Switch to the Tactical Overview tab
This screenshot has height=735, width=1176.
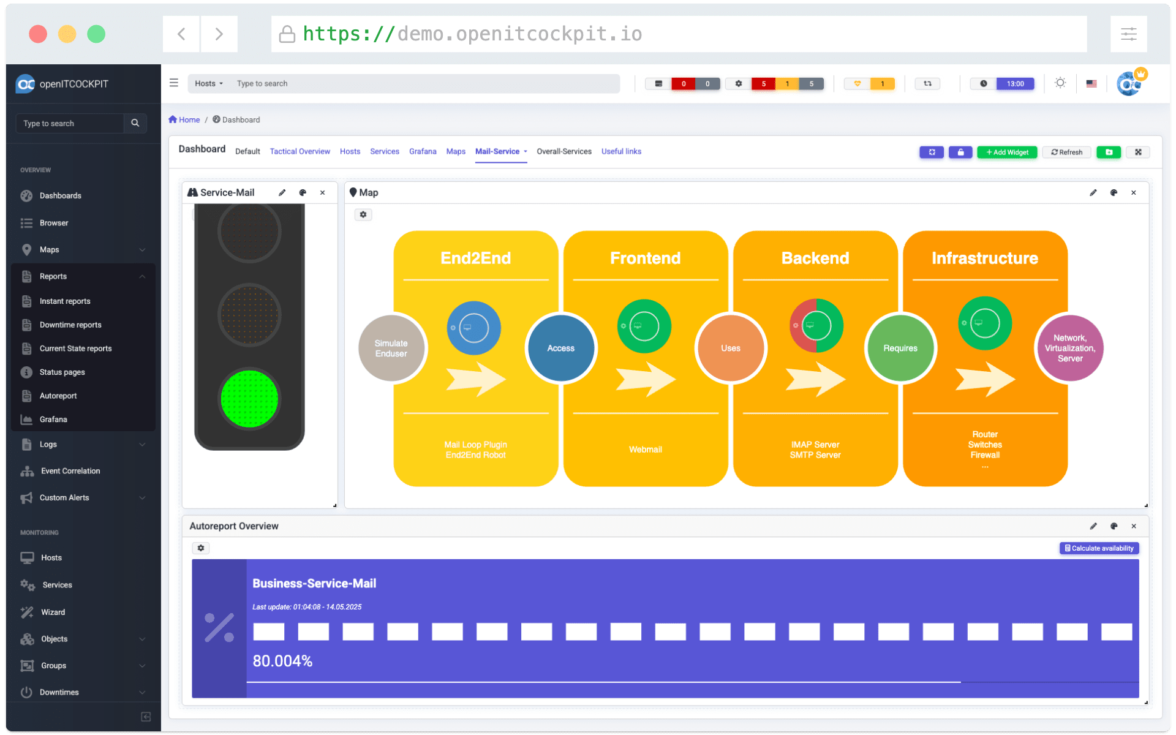click(300, 151)
